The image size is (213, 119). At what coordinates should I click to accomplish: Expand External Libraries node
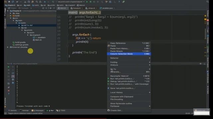pos(8,47)
